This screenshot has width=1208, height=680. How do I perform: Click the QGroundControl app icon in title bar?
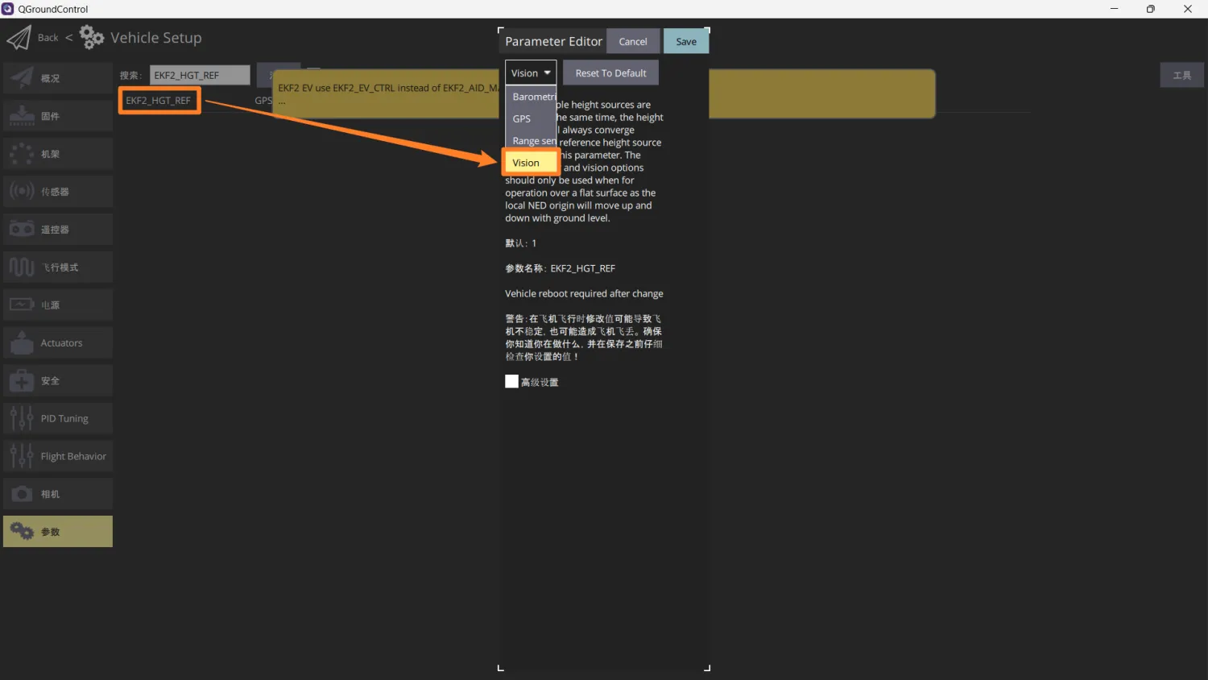tap(8, 9)
